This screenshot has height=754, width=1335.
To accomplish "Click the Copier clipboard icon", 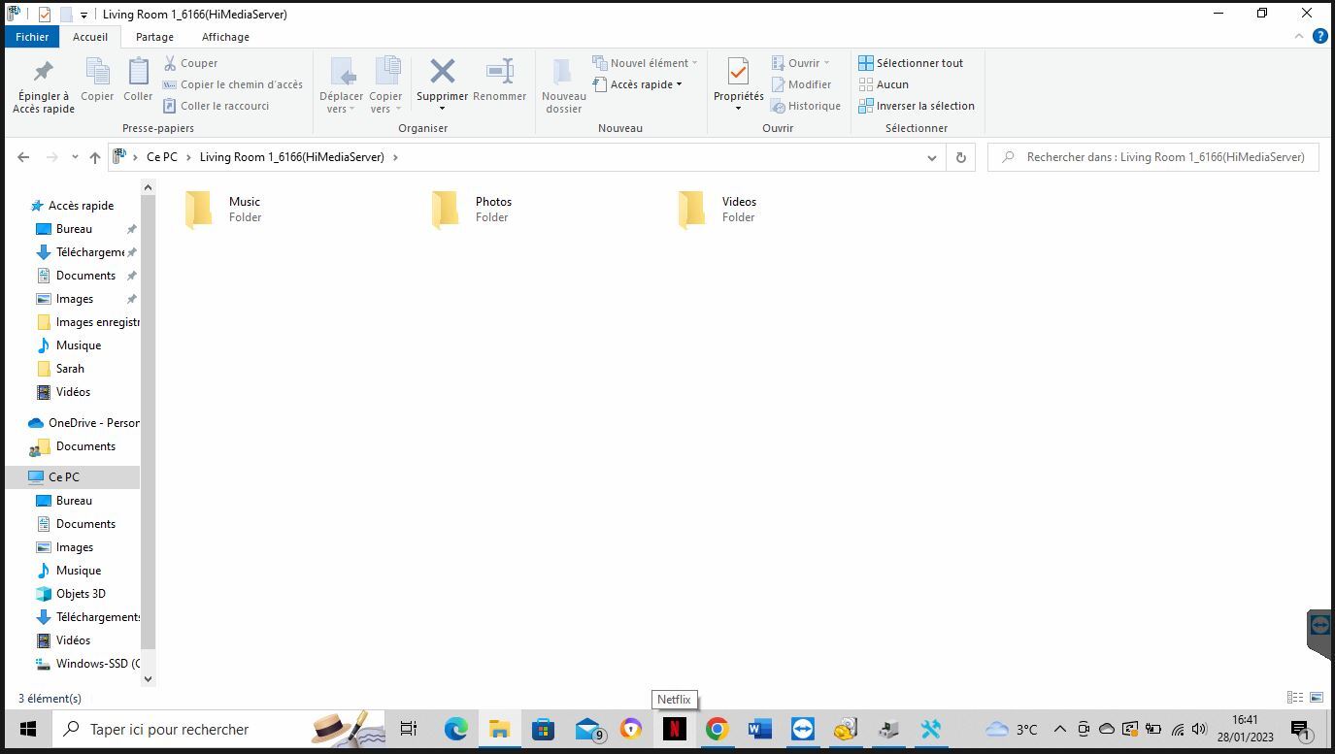I will click(97, 80).
